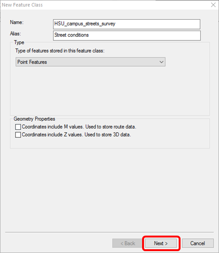219x253 pixels.
Task: Click into the Alias text field
Action: click(127, 35)
